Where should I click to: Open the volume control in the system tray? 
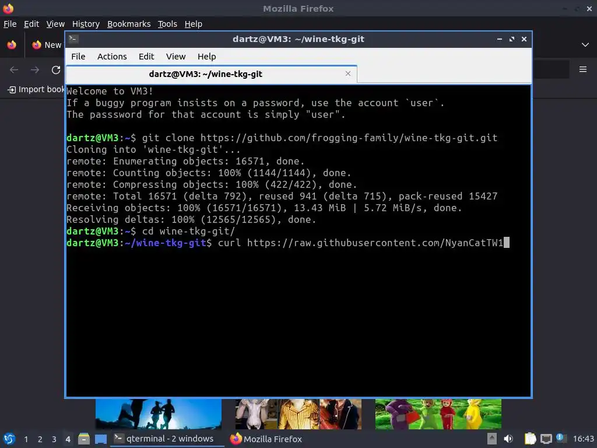(508, 439)
